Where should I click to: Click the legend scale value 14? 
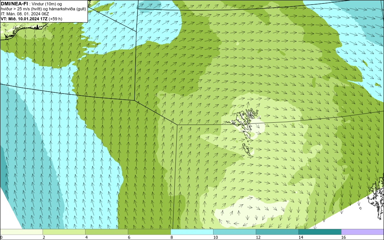point(301,237)
